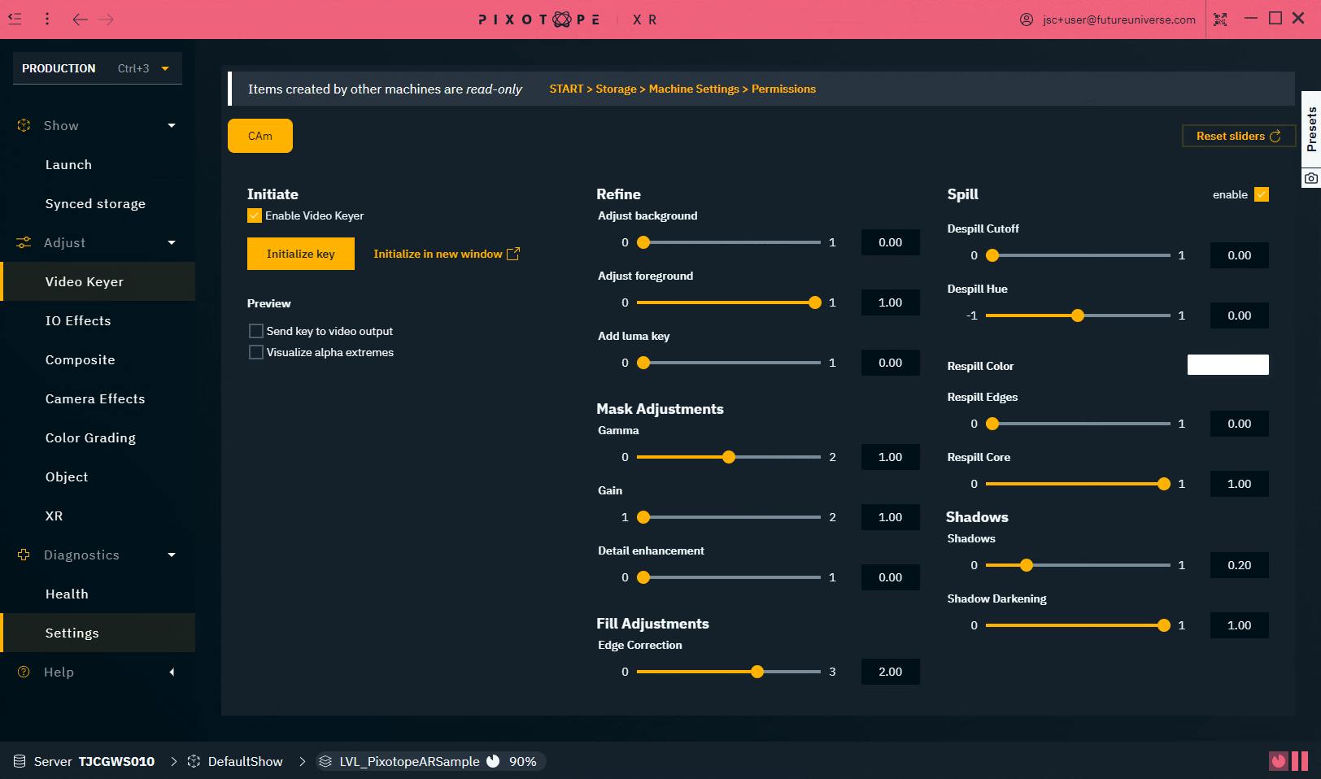Collapse the Show sidebar section
Image resolution: width=1321 pixels, height=779 pixels.
click(172, 125)
